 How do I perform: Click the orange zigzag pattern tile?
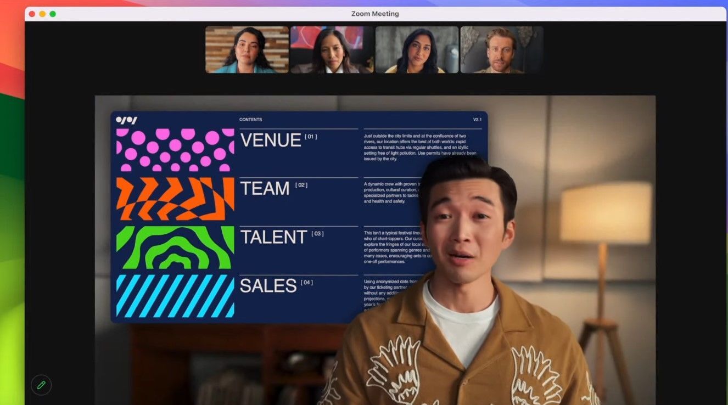coord(175,199)
